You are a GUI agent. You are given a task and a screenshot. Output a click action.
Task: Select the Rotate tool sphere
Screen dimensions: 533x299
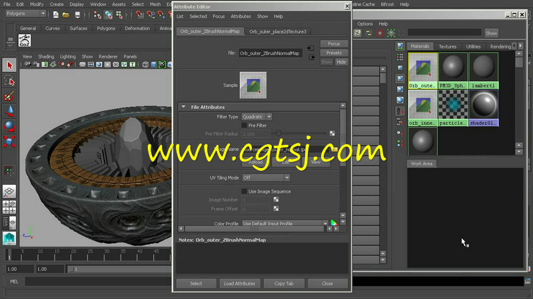[x=9, y=126]
